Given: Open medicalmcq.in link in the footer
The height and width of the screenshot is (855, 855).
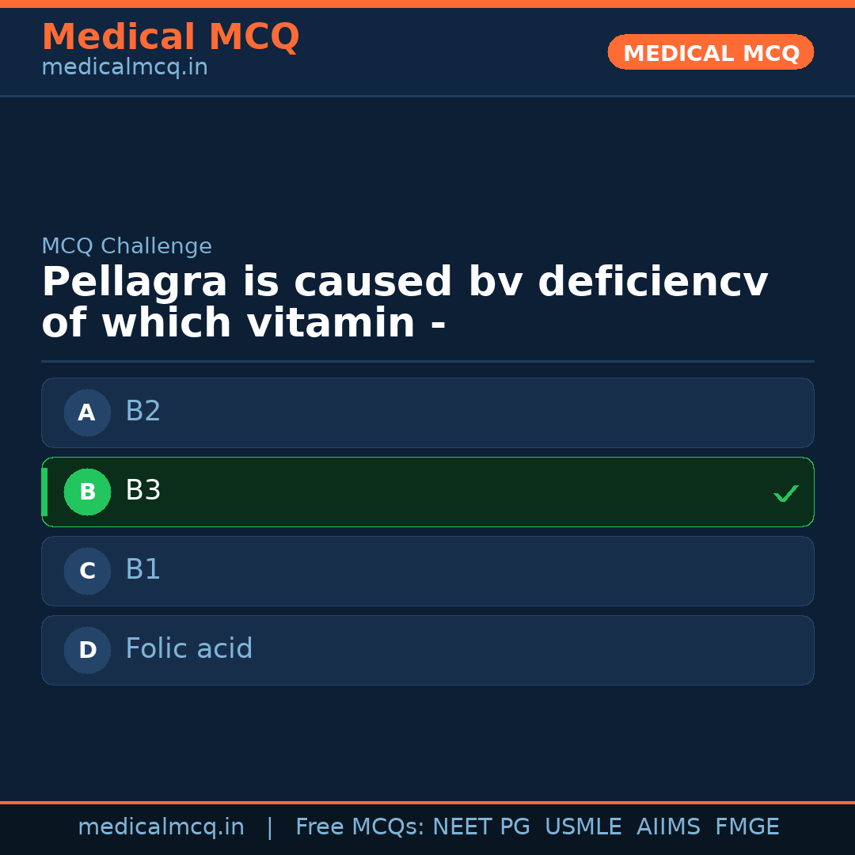Looking at the screenshot, I should pos(161,827).
